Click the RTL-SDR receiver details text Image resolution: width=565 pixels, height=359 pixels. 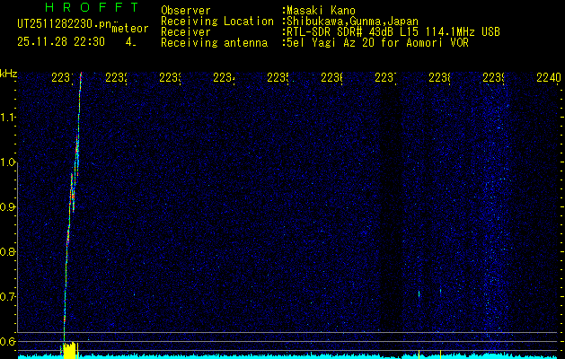[x=393, y=32]
